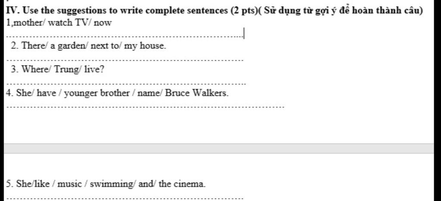Click the question "Where/ Trung/ live?"

point(58,69)
